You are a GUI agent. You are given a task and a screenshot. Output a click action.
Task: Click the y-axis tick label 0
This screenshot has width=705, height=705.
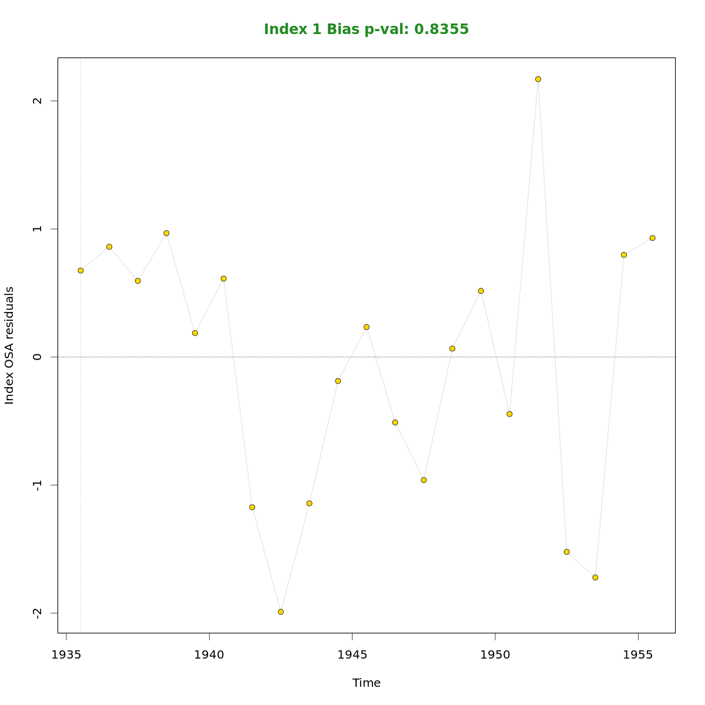click(x=38, y=357)
